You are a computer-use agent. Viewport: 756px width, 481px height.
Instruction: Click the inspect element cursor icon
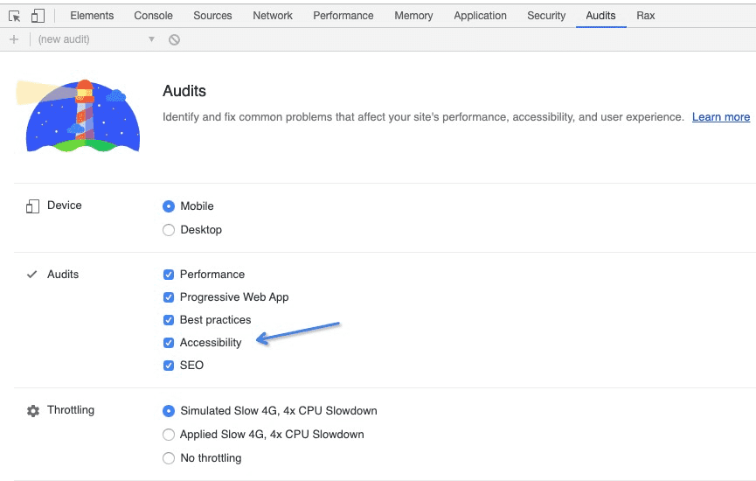click(14, 16)
